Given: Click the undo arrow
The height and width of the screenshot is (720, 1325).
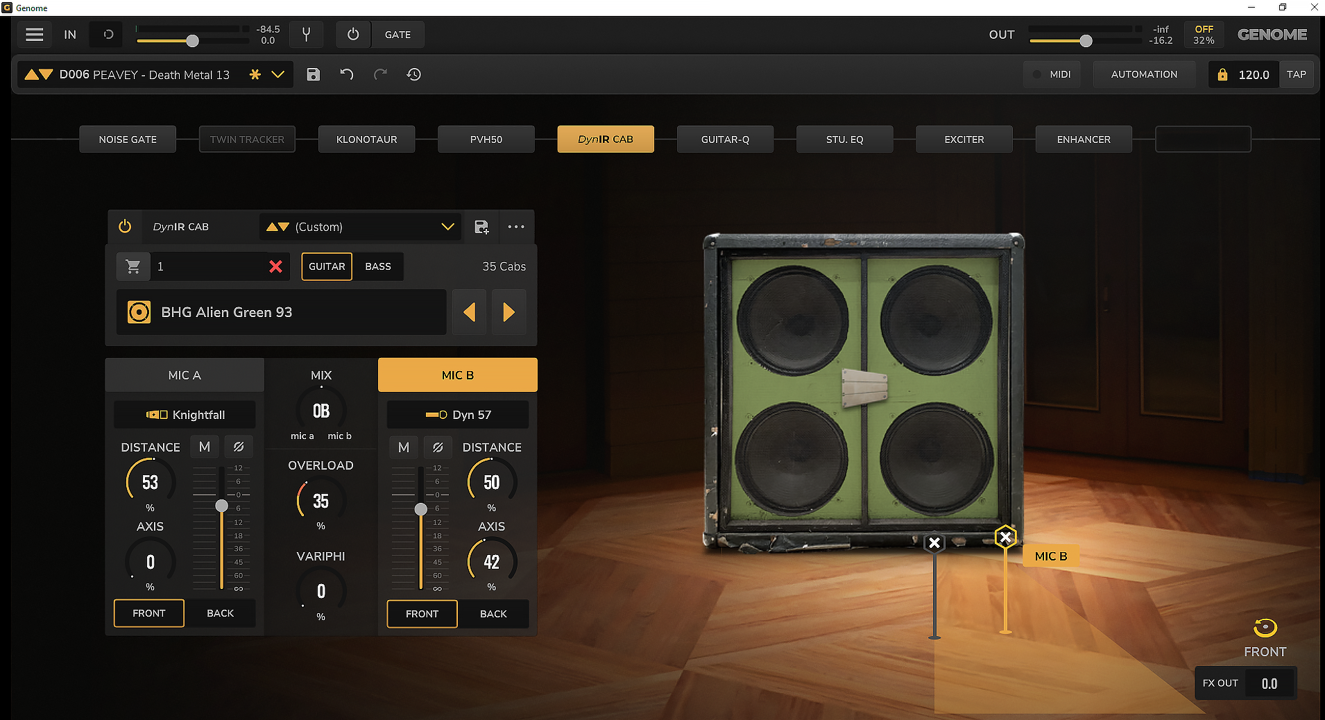Looking at the screenshot, I should [x=347, y=74].
